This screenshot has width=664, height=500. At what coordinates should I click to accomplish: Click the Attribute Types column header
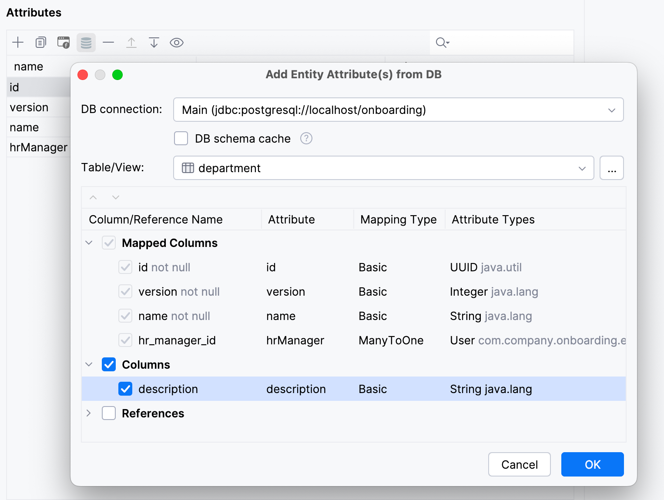pos(493,220)
